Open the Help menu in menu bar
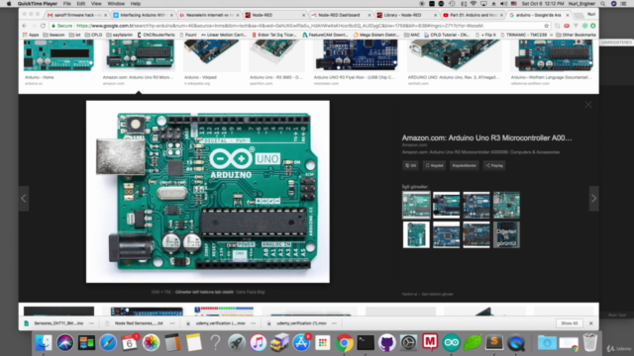Screen dimensions: 634x356 136,4
